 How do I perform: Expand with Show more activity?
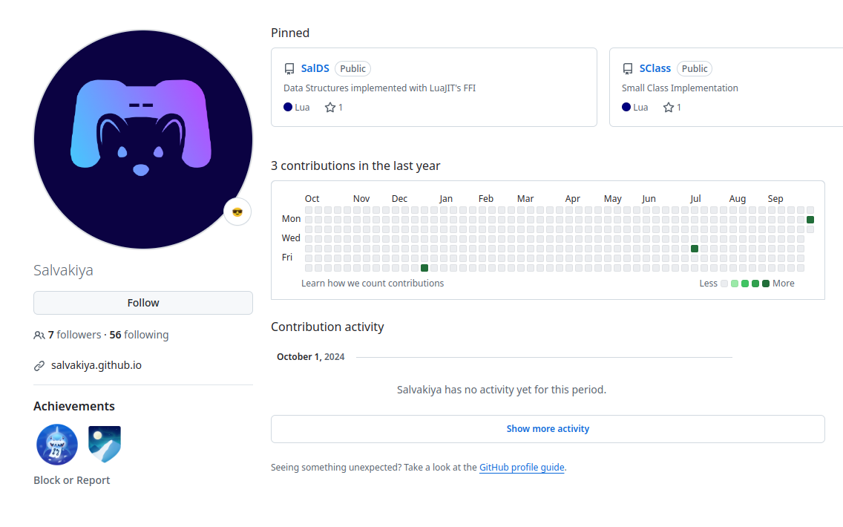548,429
